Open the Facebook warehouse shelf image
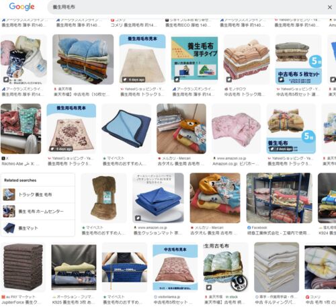 click(x=279, y=198)
